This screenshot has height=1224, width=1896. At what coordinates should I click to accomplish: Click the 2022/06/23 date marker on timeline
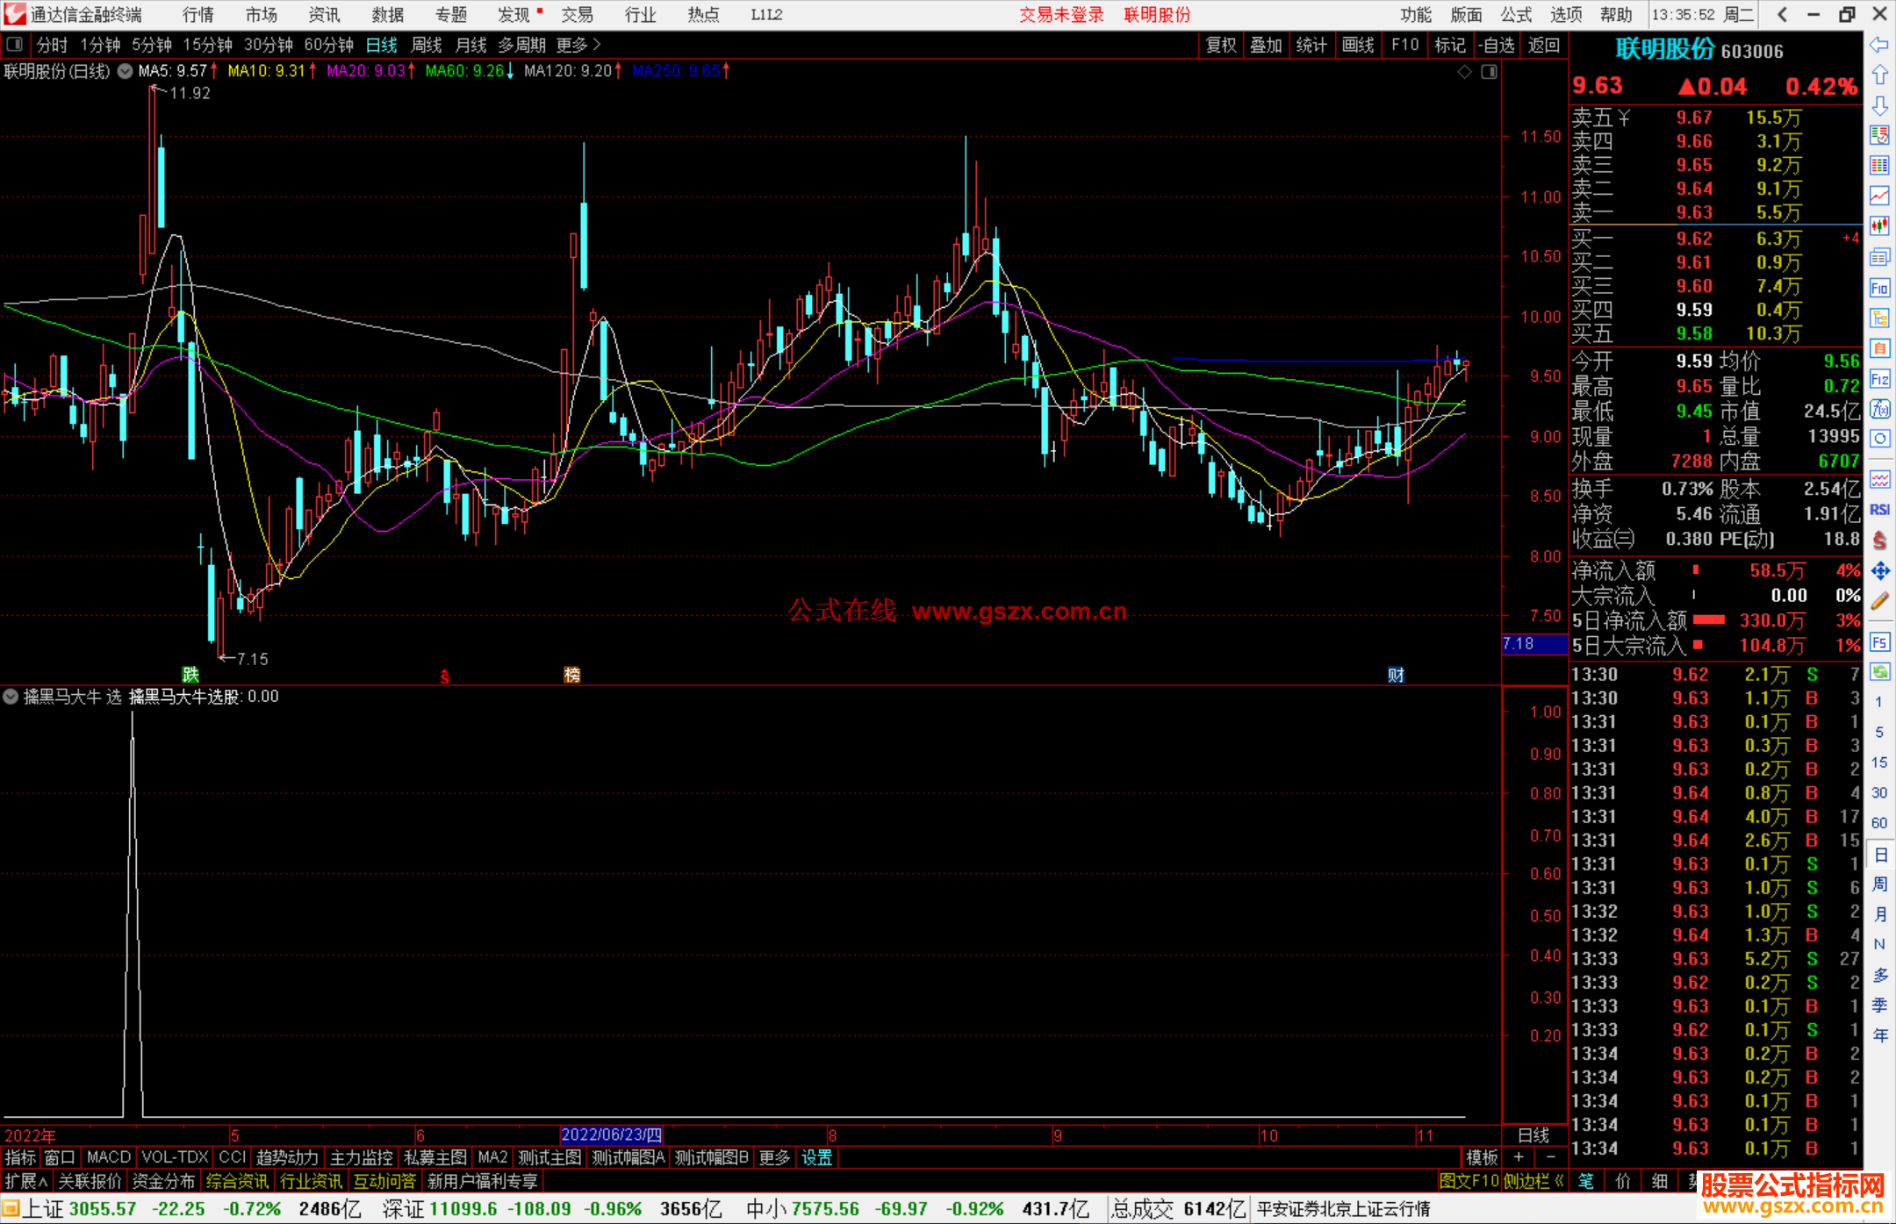coord(611,1135)
